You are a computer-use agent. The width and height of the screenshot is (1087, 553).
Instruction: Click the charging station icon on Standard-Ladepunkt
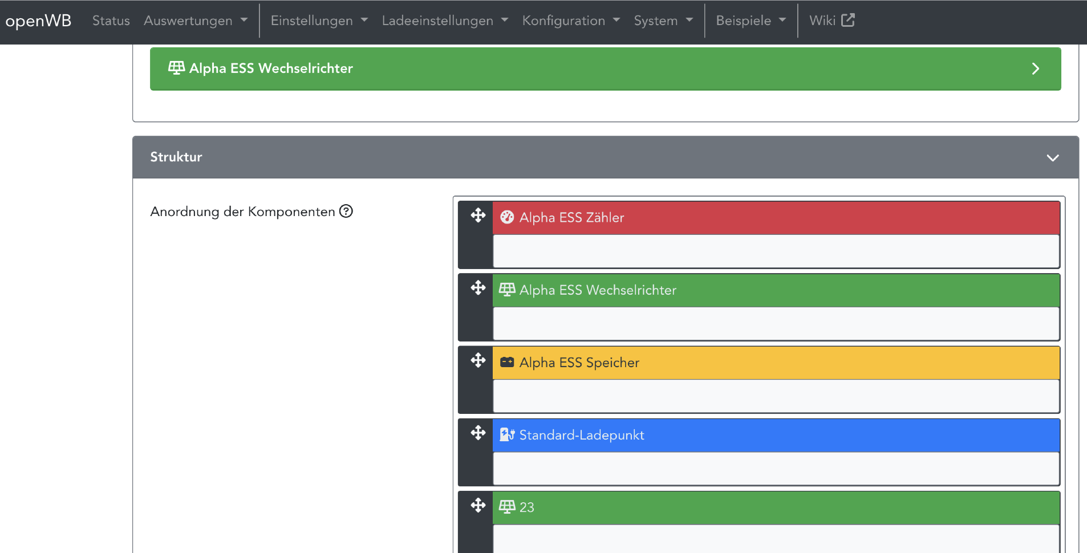tap(507, 435)
